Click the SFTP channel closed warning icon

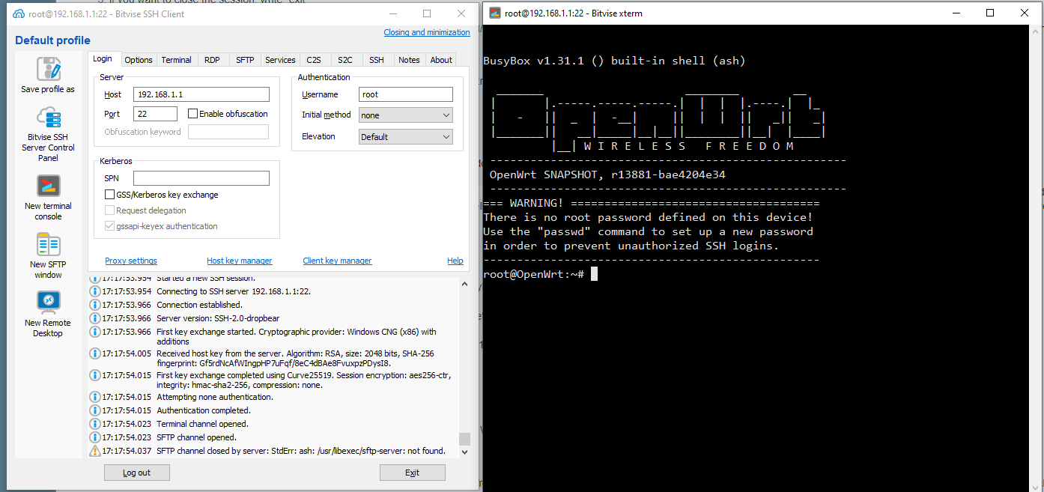[x=95, y=451]
